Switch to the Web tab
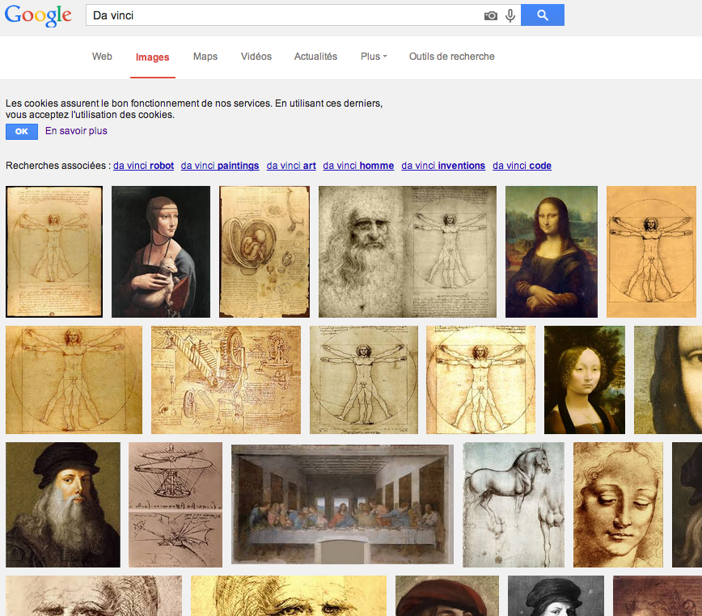702x616 pixels. click(102, 57)
